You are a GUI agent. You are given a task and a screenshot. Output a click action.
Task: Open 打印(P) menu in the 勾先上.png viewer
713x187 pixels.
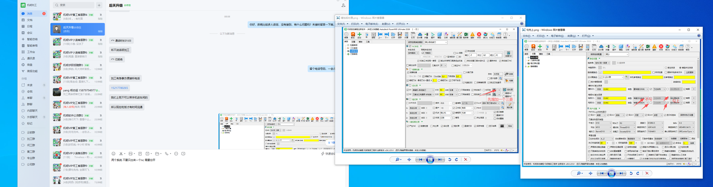click(542, 36)
